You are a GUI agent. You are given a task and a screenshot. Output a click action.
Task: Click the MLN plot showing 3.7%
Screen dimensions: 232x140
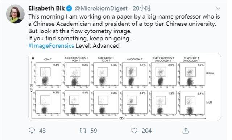192,103
